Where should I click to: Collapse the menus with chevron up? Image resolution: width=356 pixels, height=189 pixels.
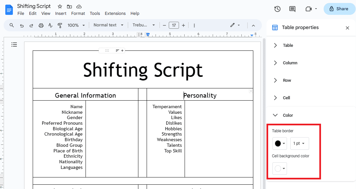tap(253, 25)
